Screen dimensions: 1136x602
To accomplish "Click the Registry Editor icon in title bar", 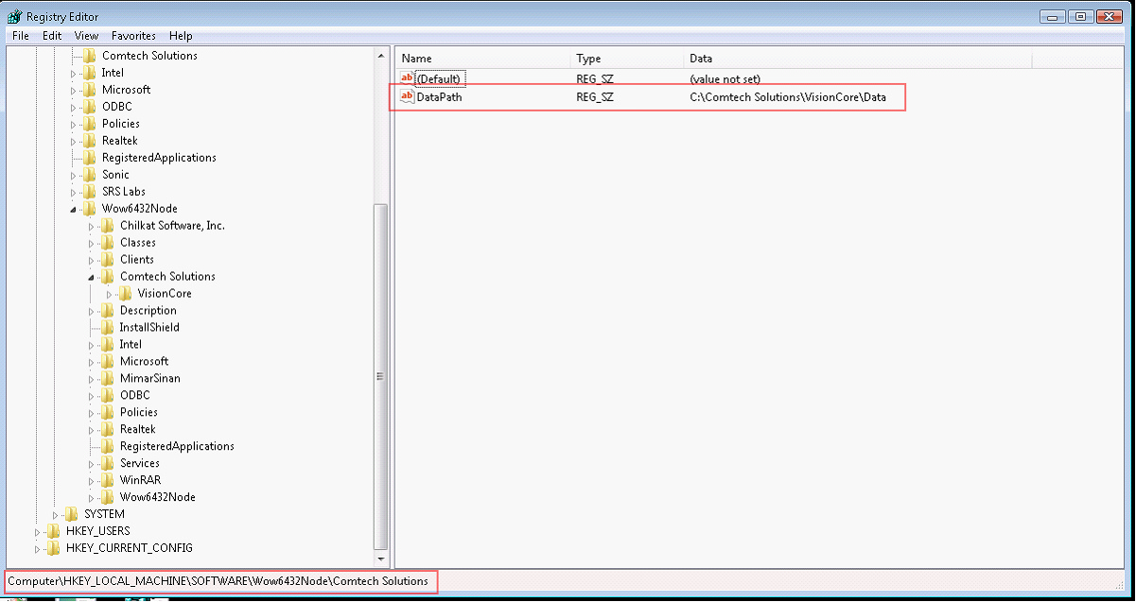I will click(x=15, y=16).
